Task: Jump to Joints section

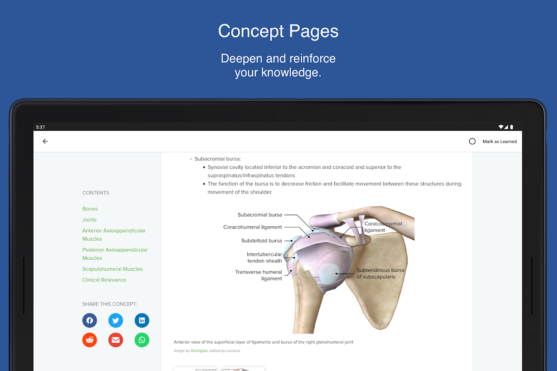Action: [x=90, y=220]
